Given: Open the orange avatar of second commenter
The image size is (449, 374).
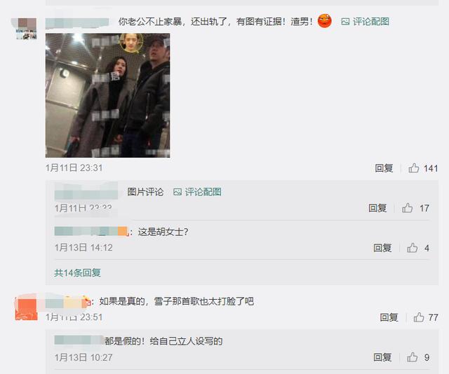Looking at the screenshot, I should click(x=27, y=310).
